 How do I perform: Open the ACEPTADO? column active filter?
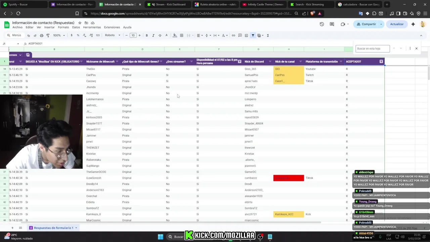381,62
